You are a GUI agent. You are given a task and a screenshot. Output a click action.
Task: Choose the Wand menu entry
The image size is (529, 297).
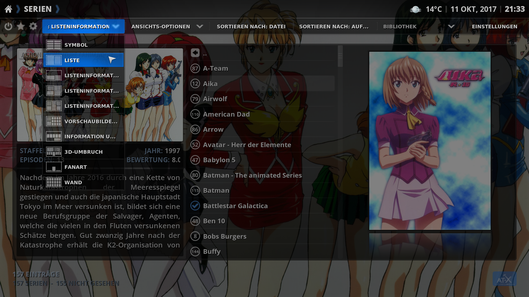(83, 182)
